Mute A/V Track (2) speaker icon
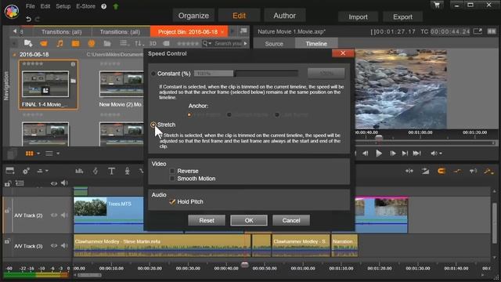This screenshot has width=501, height=282. [64, 215]
